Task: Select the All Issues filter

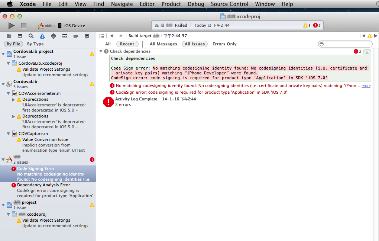Action: 195,44
